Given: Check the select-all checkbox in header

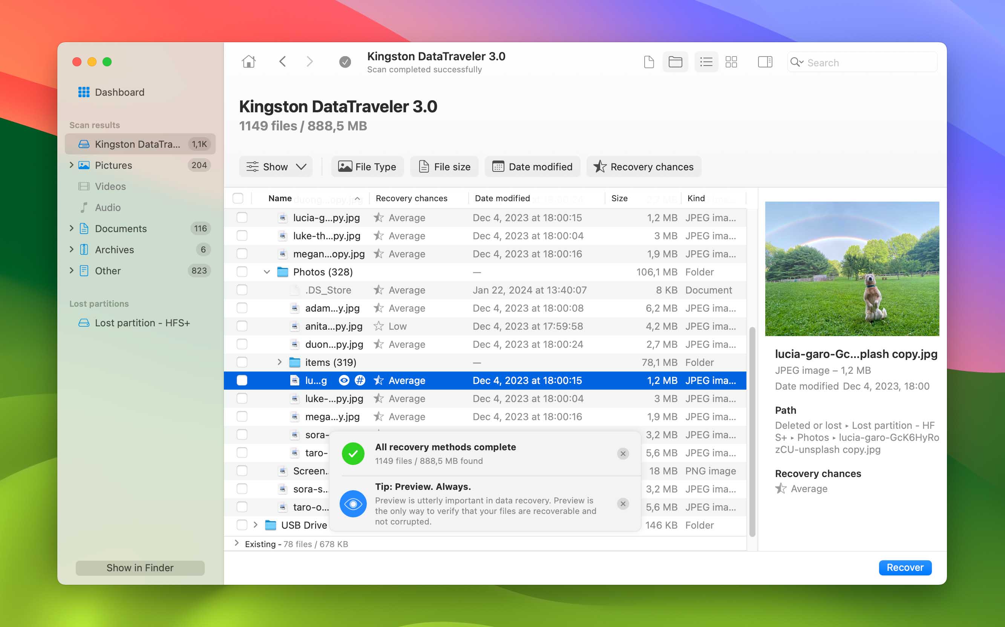Looking at the screenshot, I should coord(238,198).
